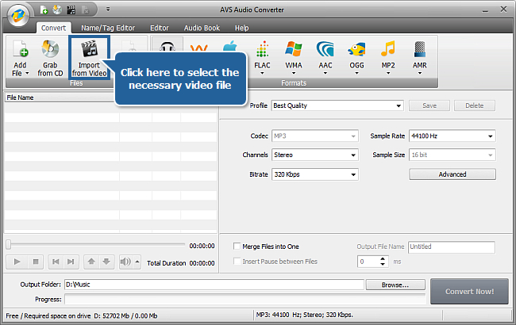The width and height of the screenshot is (516, 325).
Task: Click the Move file up arrow
Action: 91,262
